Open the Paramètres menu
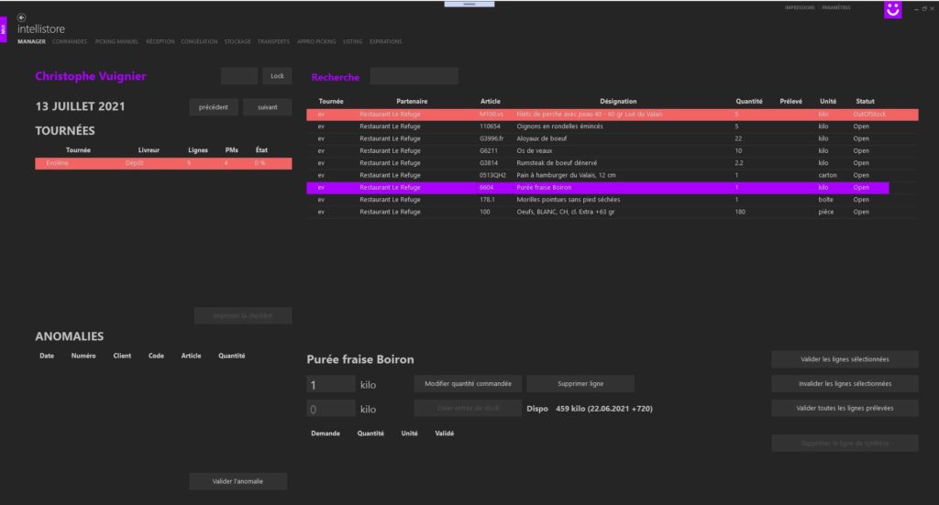The width and height of the screenshot is (939, 505). coord(835,7)
